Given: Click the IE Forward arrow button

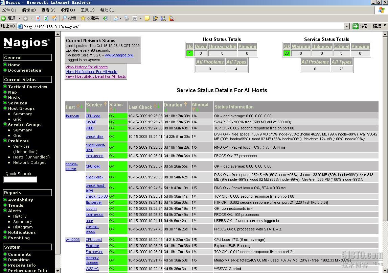Looking at the screenshot, I should [x=25, y=18].
